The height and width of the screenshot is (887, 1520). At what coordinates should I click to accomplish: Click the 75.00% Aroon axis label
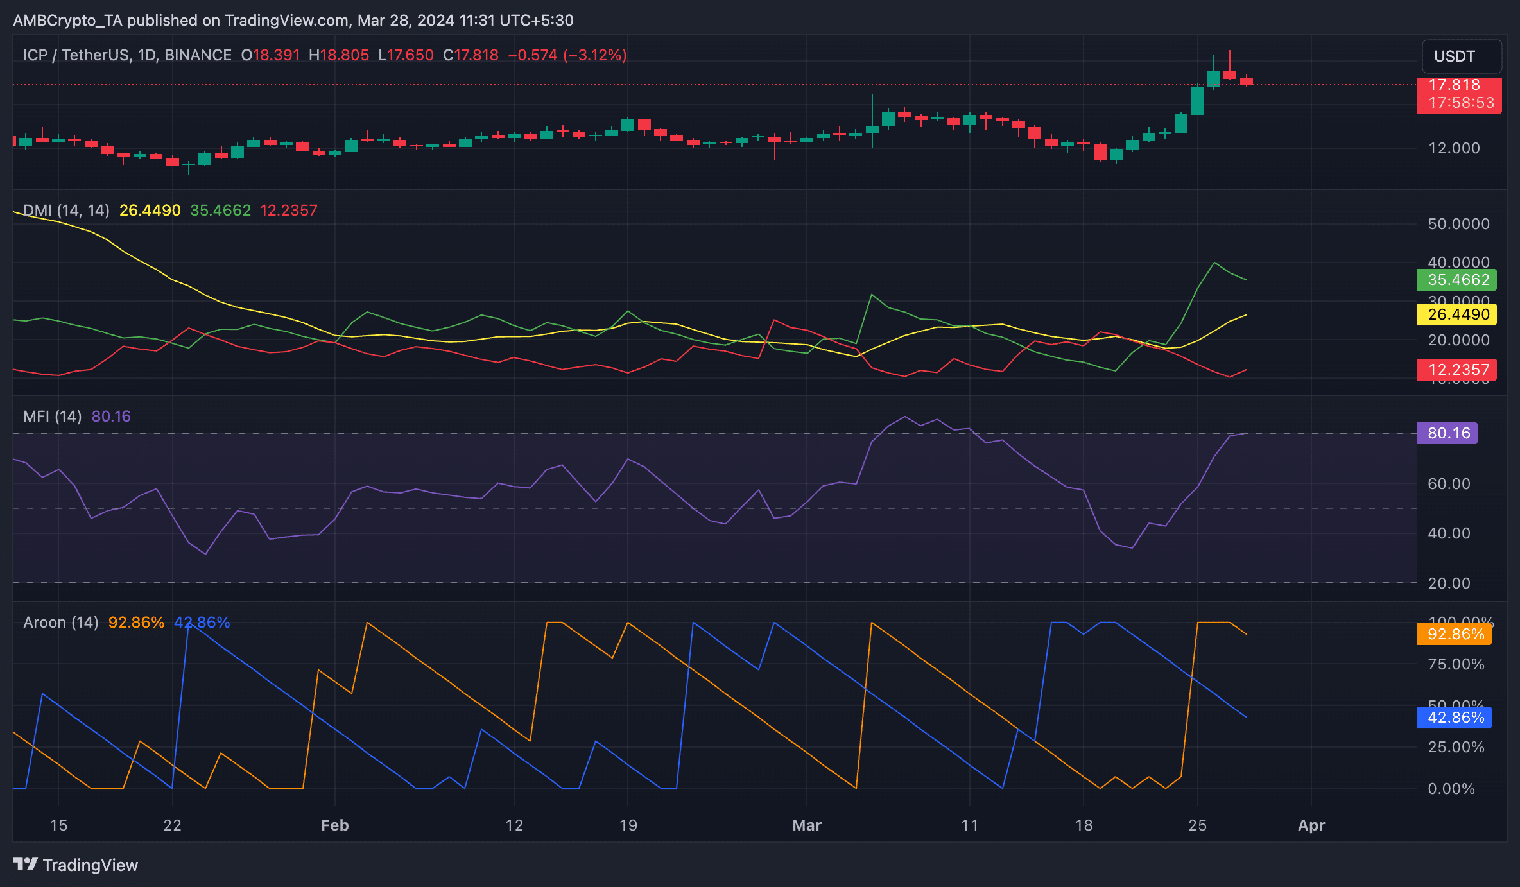(1456, 664)
